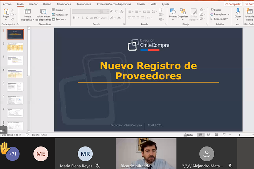
Task: Select slide 4 thumbnail
Action: (x=15, y=74)
